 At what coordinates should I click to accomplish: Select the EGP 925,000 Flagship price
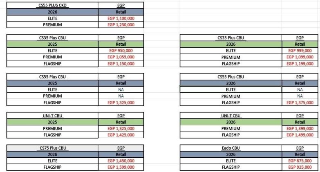click(300, 167)
